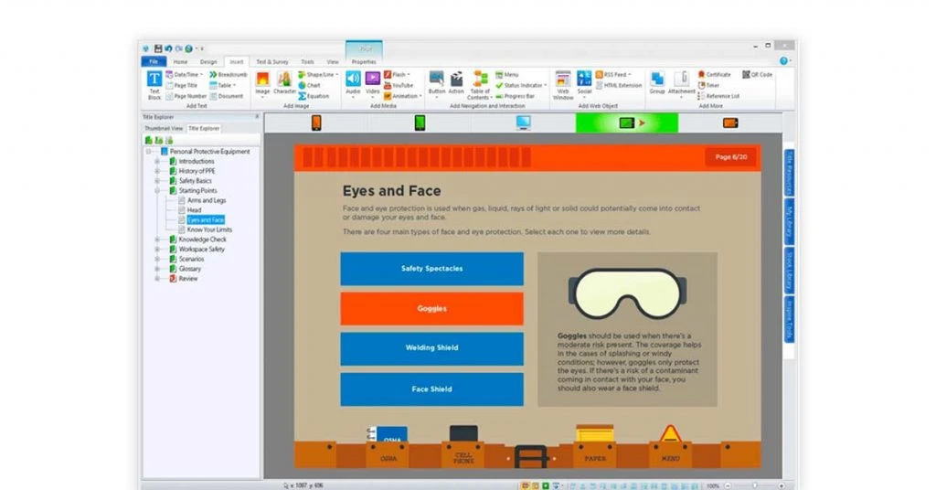Click the Goggles button on the page
This screenshot has height=490, width=936.
[x=432, y=309]
